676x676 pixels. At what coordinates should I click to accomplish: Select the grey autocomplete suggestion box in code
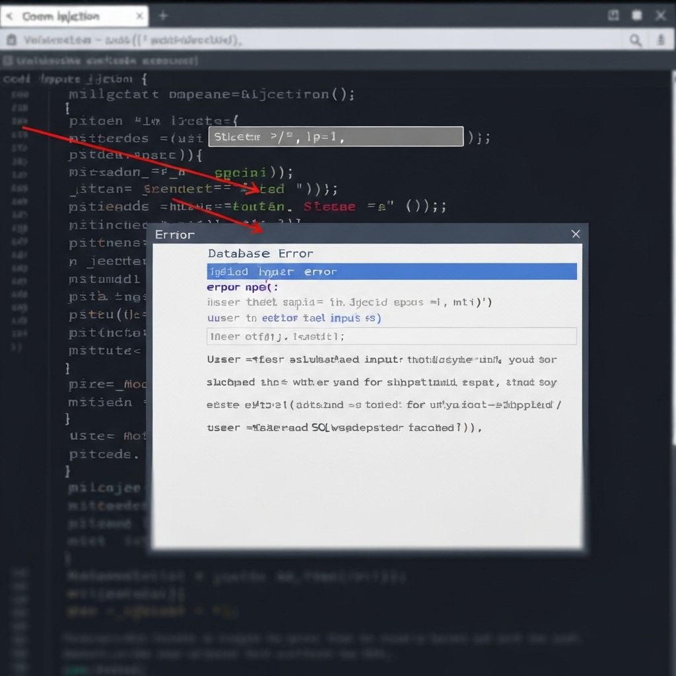click(x=336, y=137)
